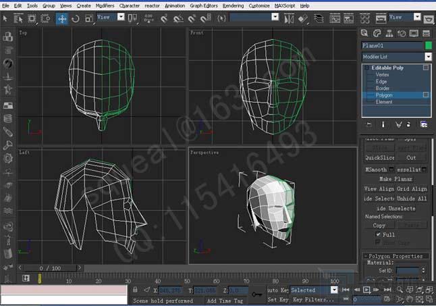The width and height of the screenshot is (436, 306).
Task: Click the Cut button
Action: tap(411, 158)
